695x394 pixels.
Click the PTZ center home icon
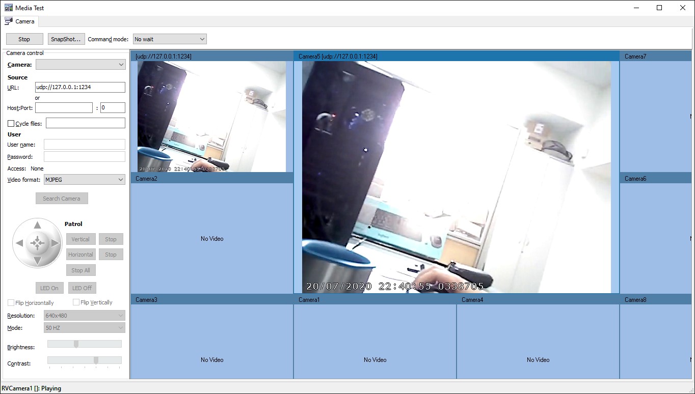[37, 243]
